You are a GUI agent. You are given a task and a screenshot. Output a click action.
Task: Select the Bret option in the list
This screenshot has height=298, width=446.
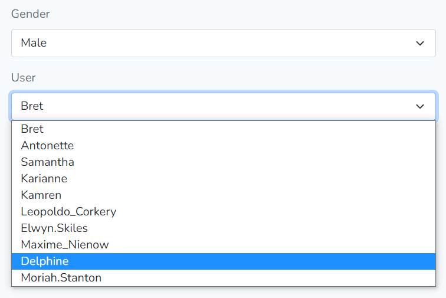pyautogui.click(x=32, y=129)
